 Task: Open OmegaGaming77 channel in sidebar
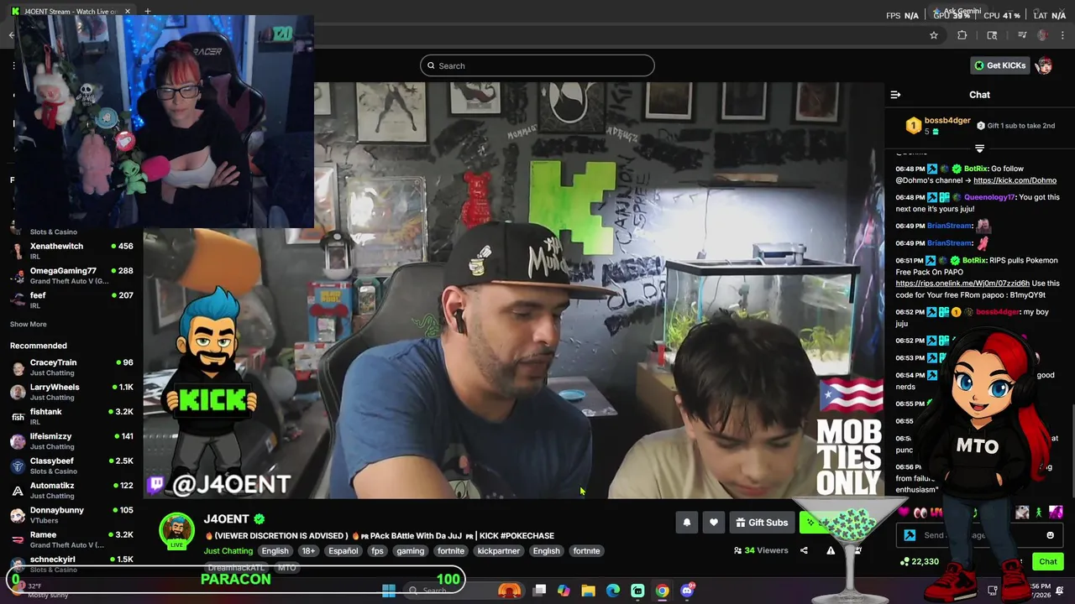tap(71, 275)
